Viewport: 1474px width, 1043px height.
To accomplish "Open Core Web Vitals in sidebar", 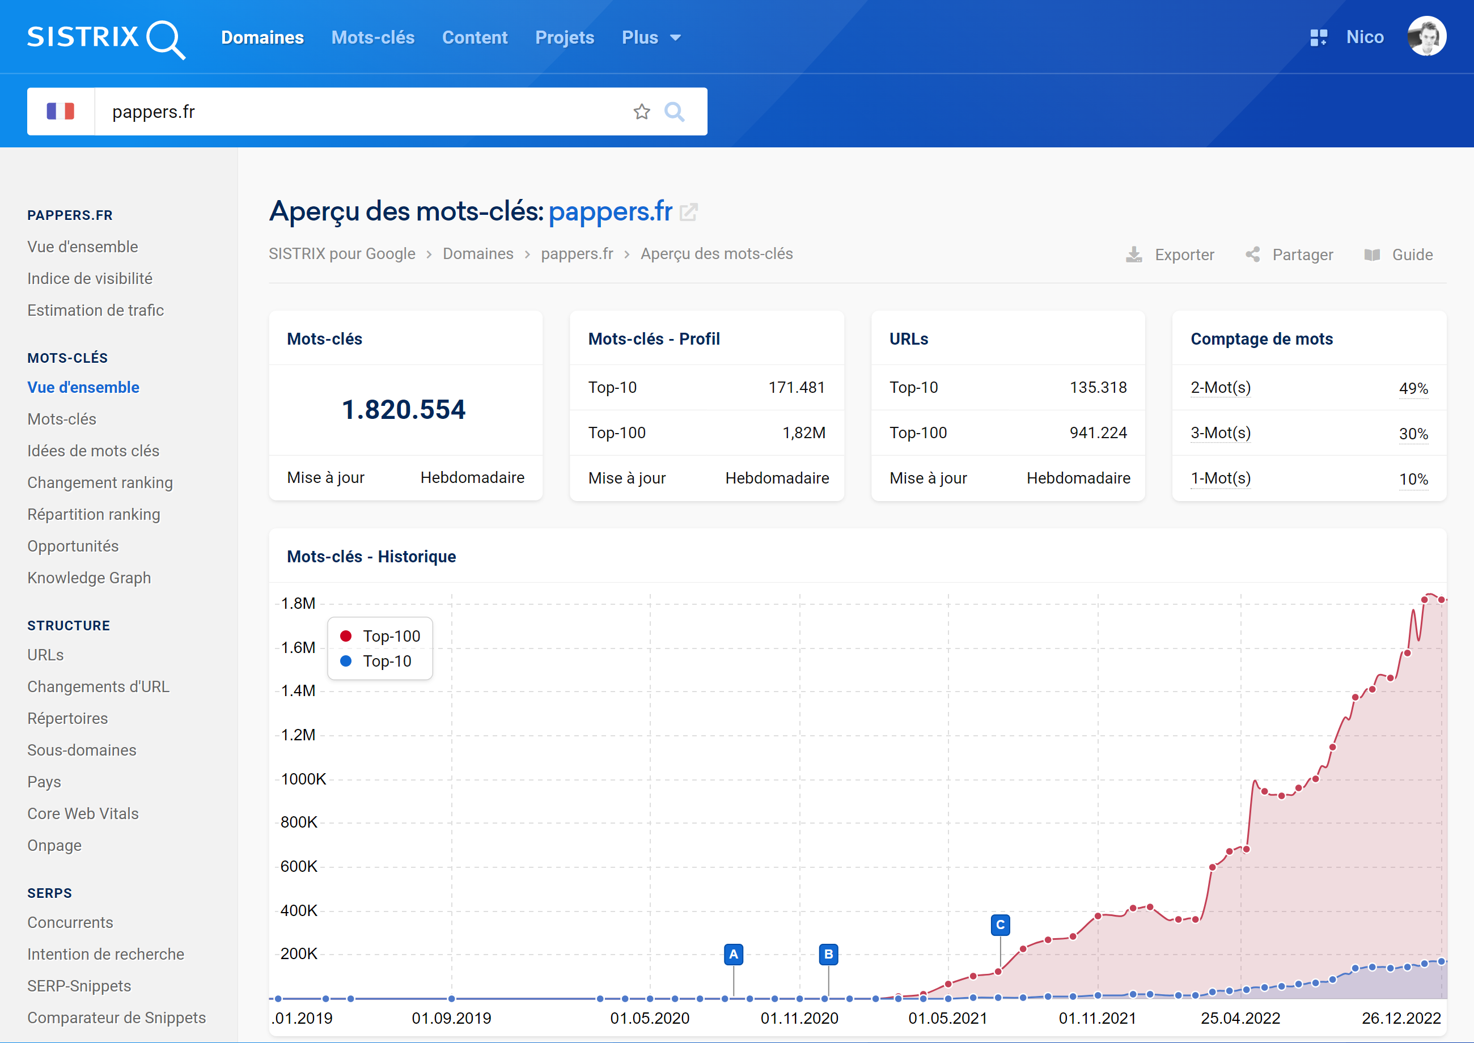I will (x=83, y=814).
